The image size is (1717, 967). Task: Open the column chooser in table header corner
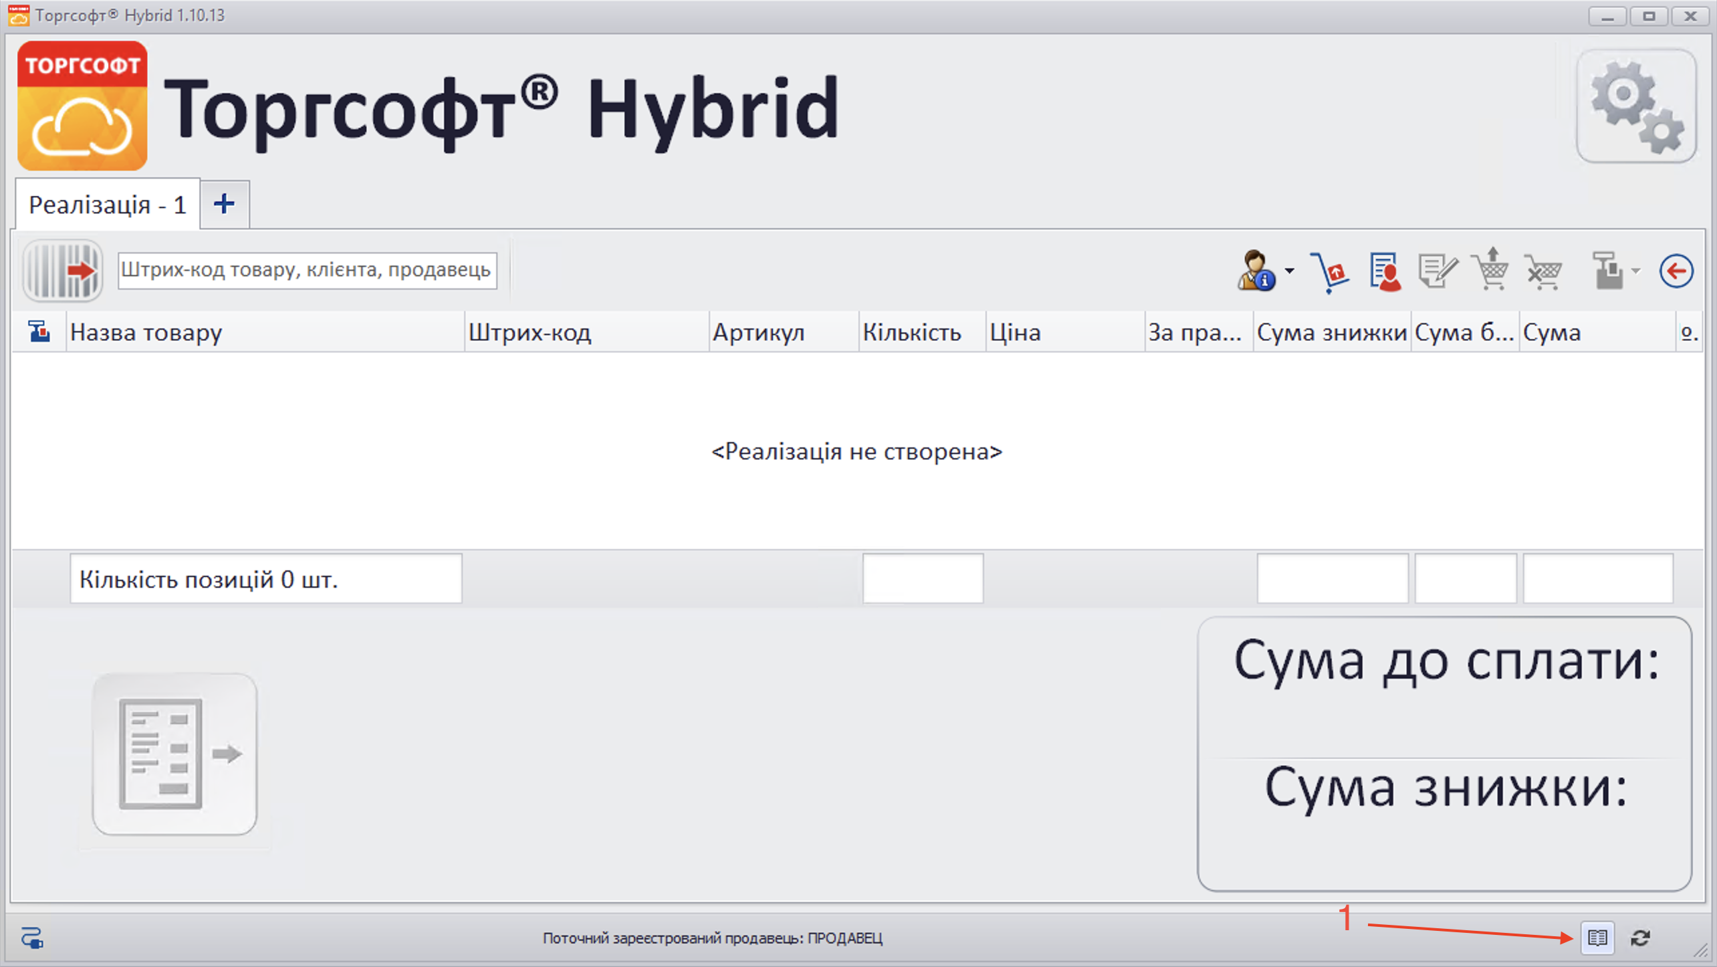(x=39, y=332)
